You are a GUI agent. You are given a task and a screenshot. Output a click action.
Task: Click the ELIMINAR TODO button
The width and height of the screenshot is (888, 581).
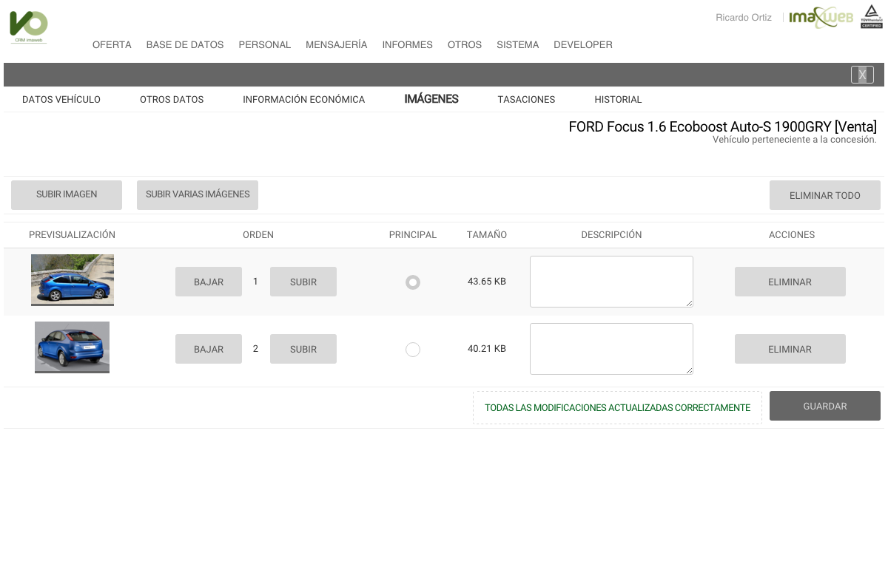825,195
